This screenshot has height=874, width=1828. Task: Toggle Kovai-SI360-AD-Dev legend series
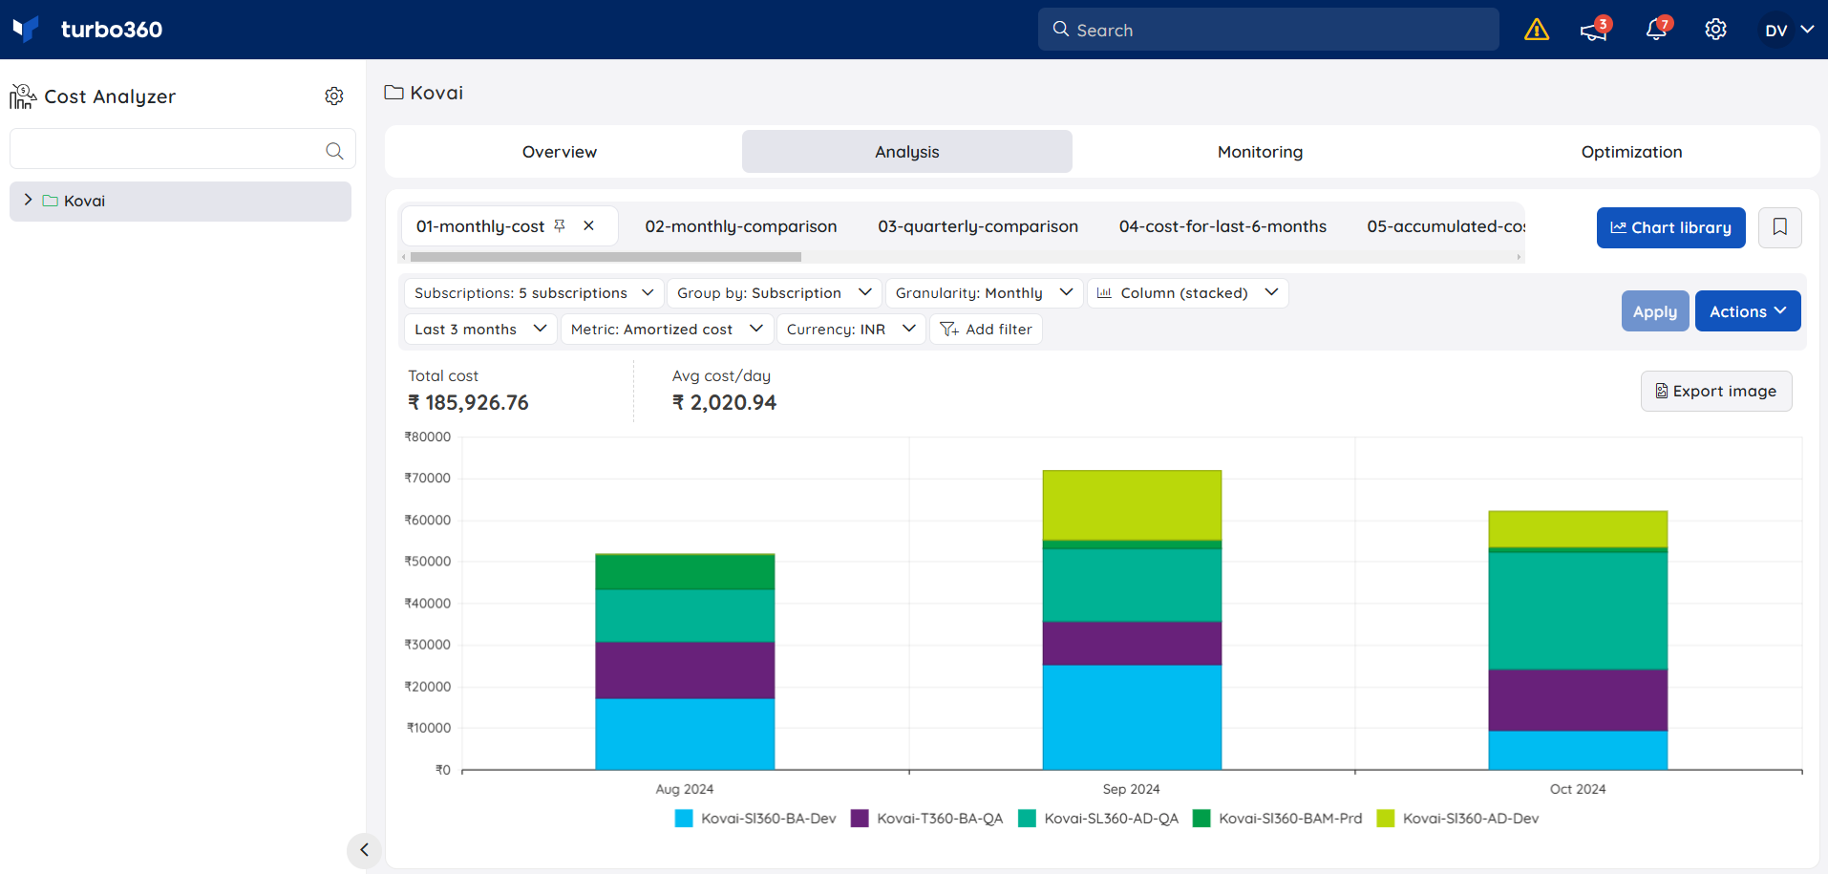click(x=1458, y=819)
